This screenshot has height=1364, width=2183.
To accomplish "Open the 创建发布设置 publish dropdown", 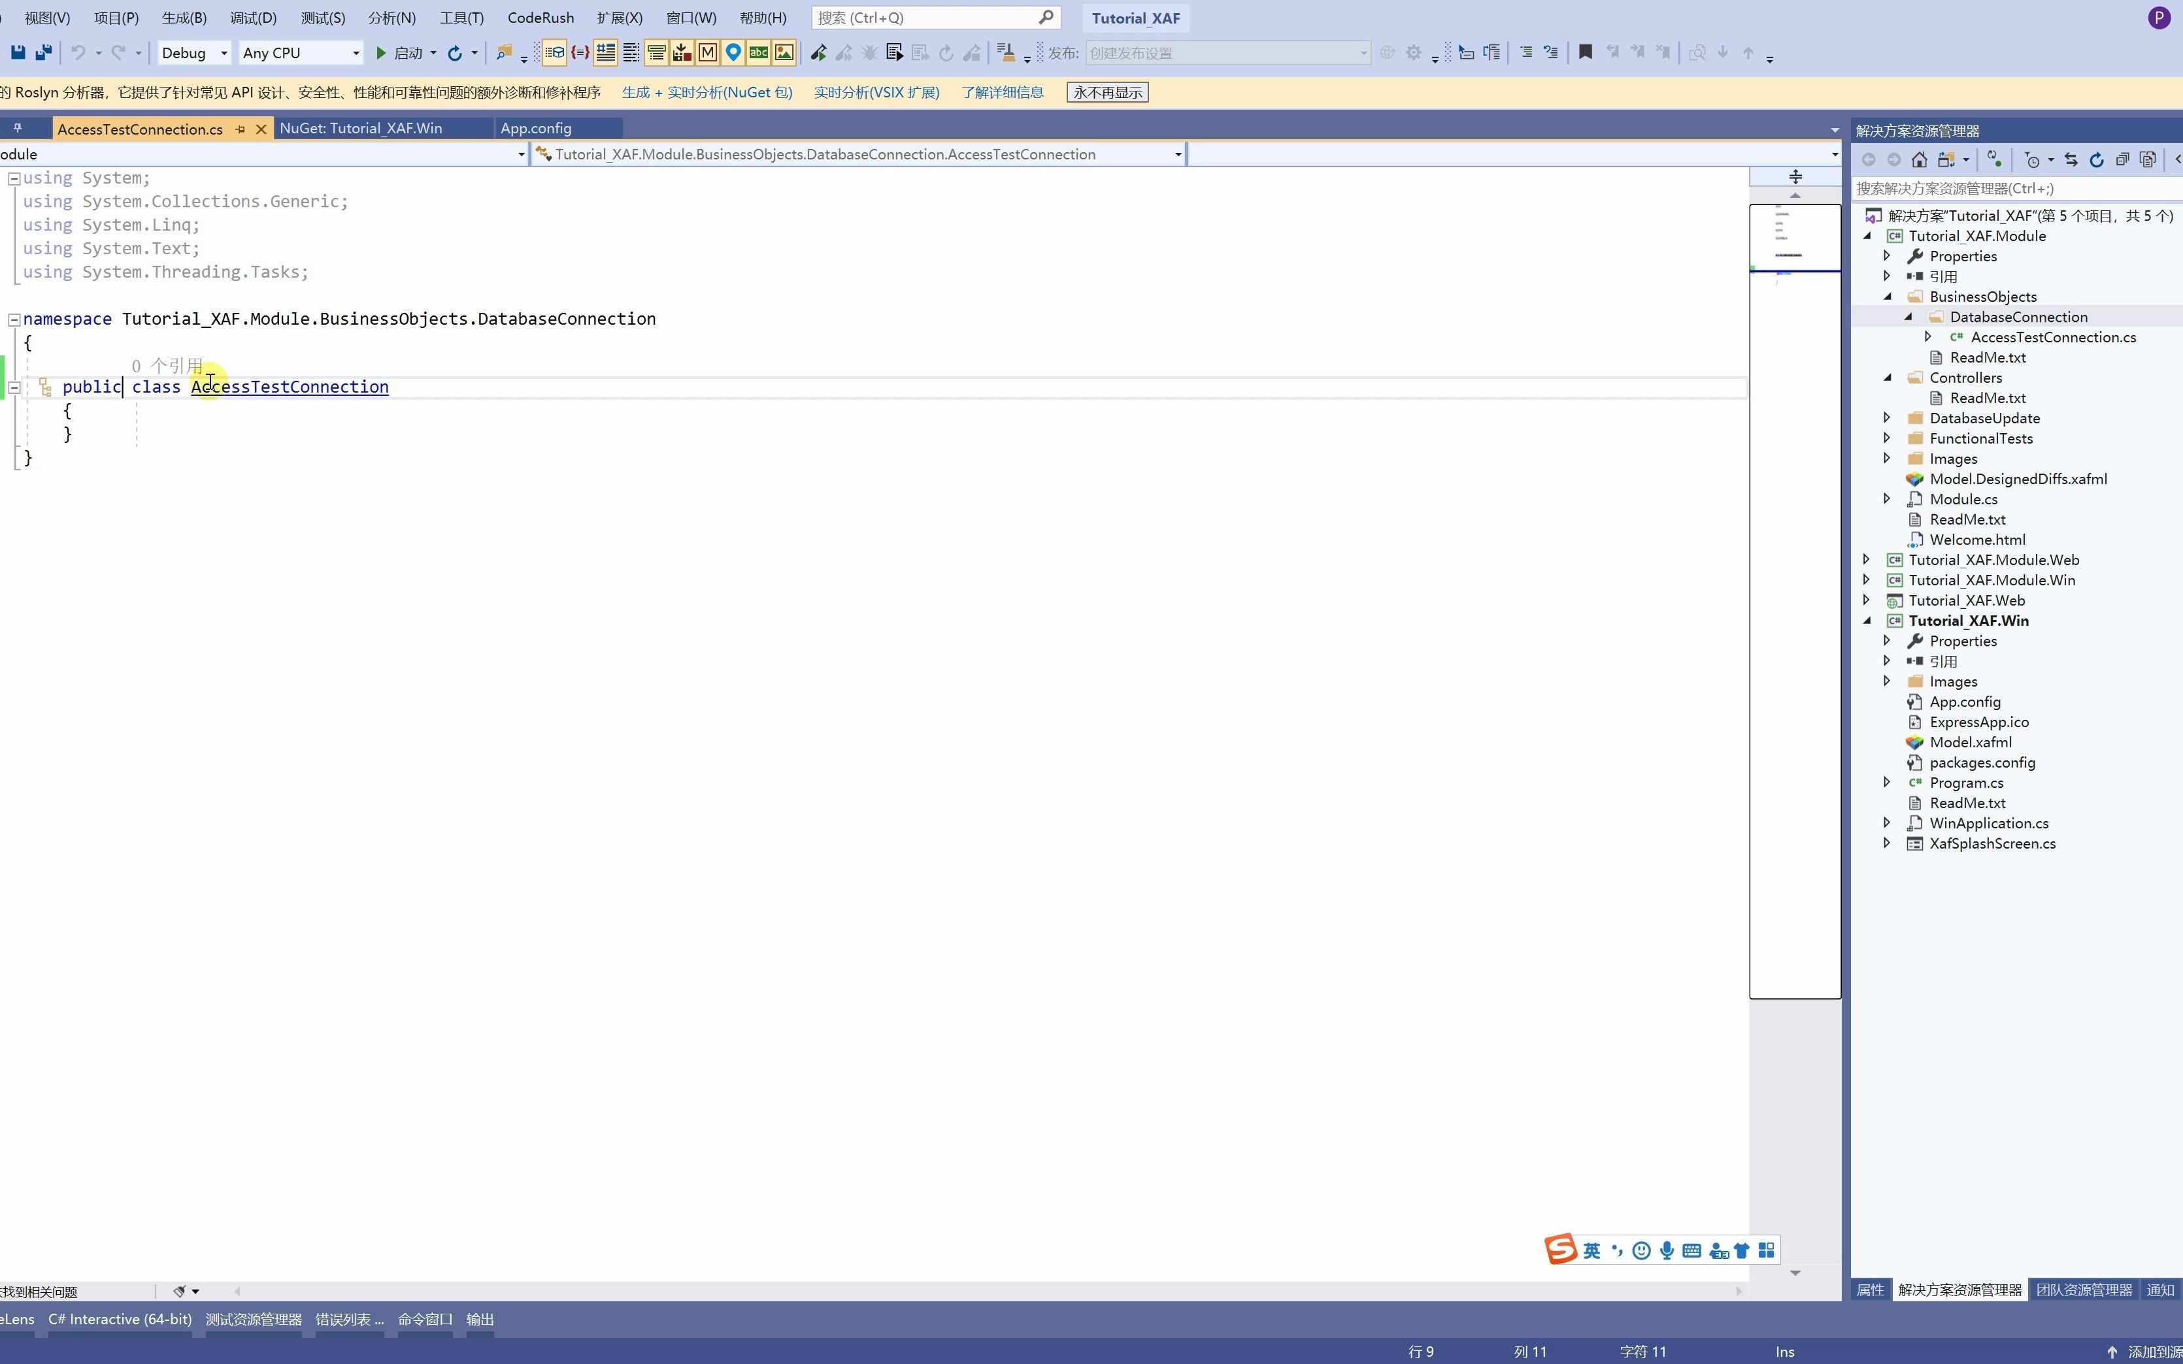I will point(1227,53).
